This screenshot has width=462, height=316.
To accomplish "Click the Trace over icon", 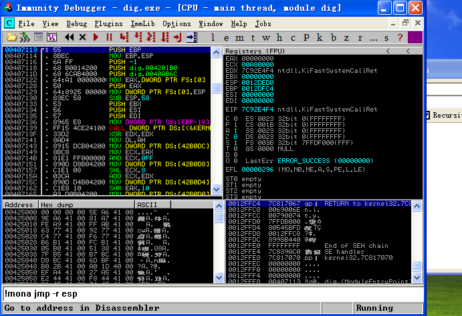I will [164, 37].
